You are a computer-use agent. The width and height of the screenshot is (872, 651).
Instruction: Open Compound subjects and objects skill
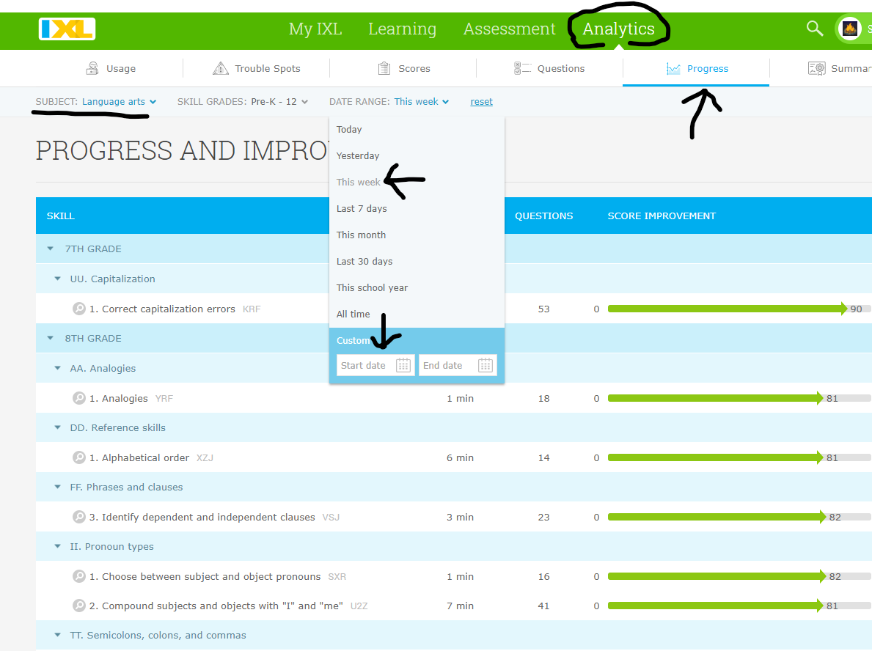222,606
